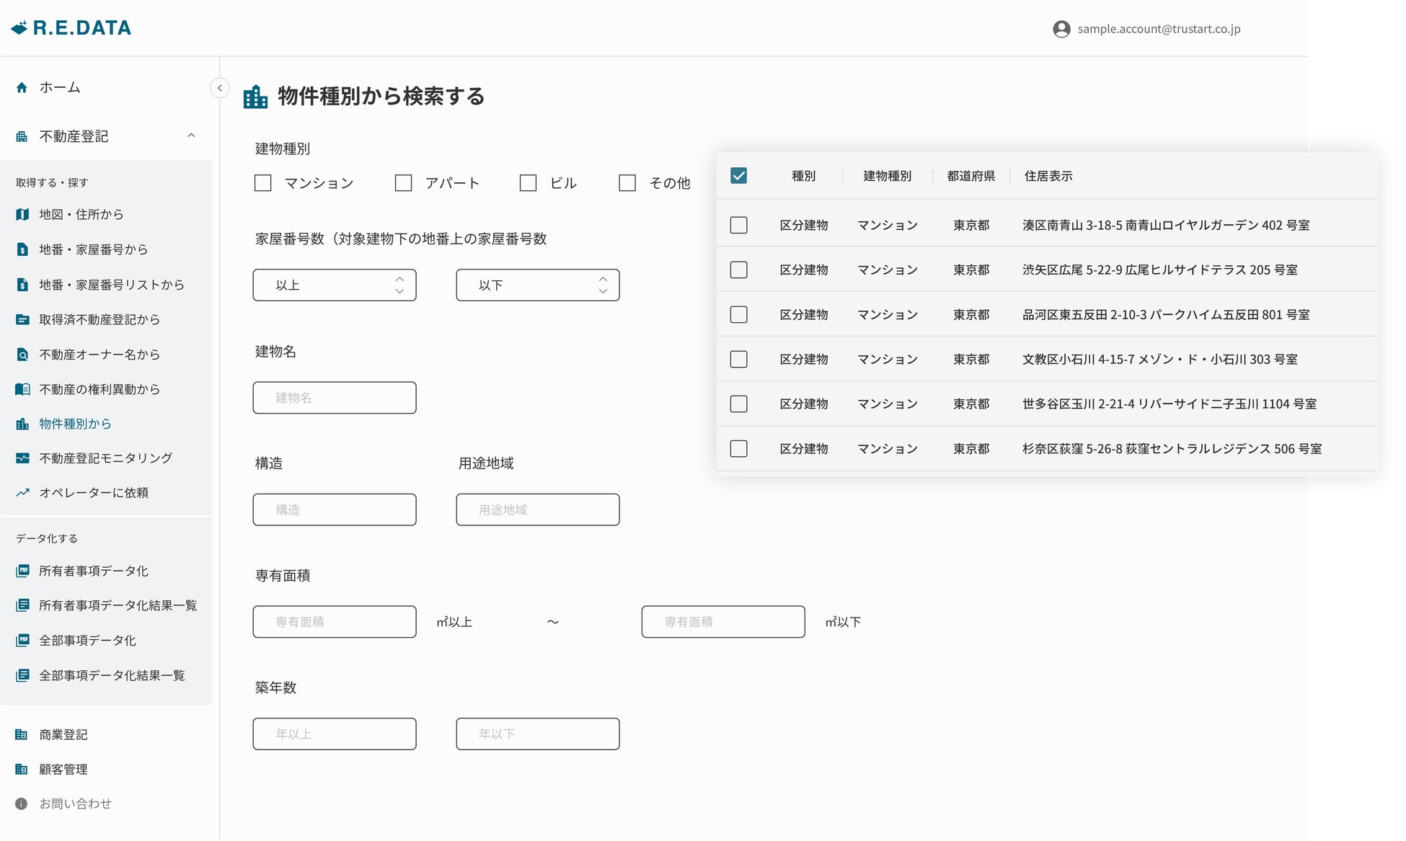Click the 所有者事項データ化 PDF icon

22,571
